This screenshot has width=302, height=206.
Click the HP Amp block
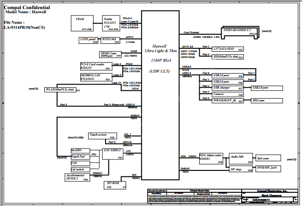pyautogui.click(x=241, y=169)
